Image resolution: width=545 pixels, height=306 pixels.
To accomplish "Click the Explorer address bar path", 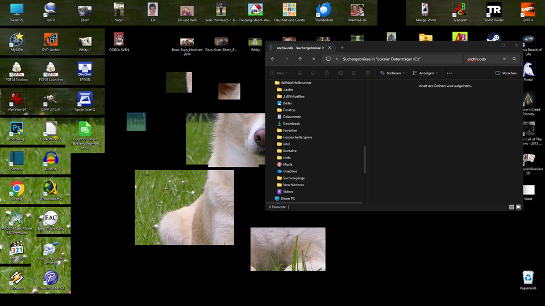I will point(382,59).
